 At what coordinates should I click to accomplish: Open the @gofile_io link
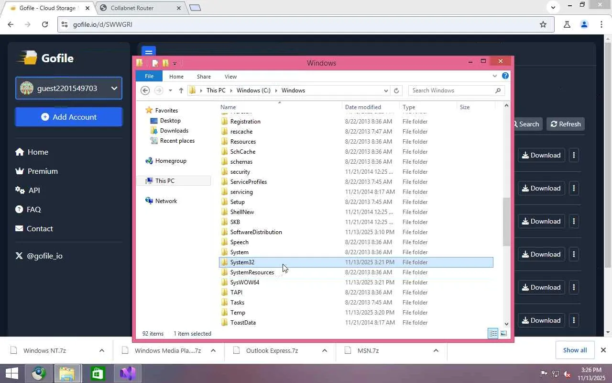click(x=39, y=256)
